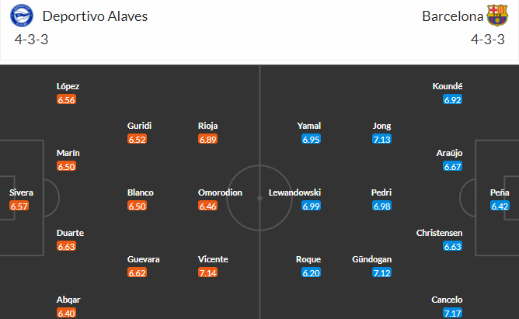Click the Deportivo Alaves club crest
Viewport: 519px width, 319px height.
pos(22,16)
